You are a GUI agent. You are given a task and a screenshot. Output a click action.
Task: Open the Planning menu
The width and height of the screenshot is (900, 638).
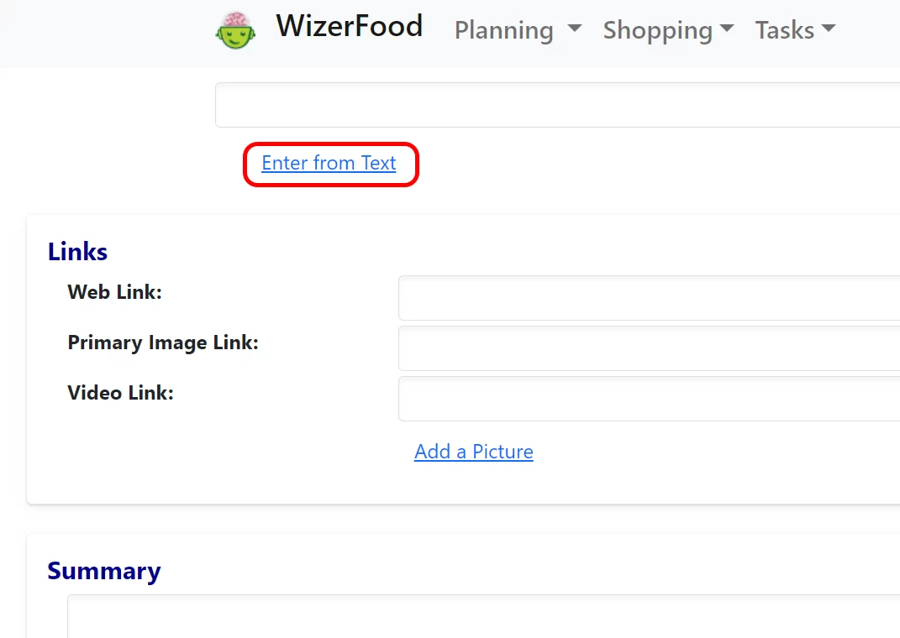tap(504, 30)
